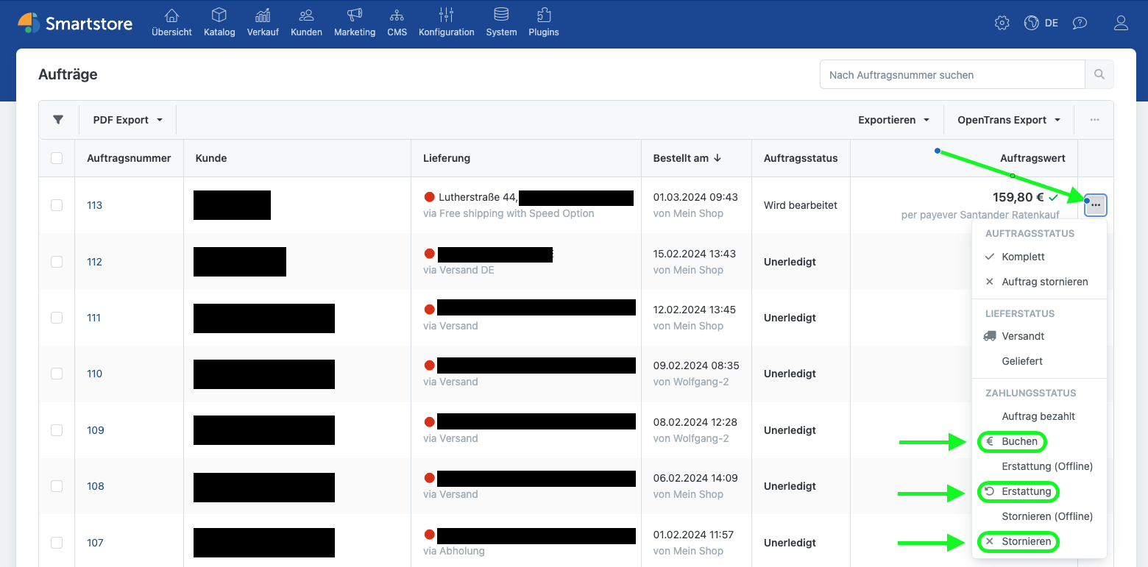Image resolution: width=1148 pixels, height=567 pixels.
Task: Choose Komplett in order status menu
Action: (x=1039, y=257)
